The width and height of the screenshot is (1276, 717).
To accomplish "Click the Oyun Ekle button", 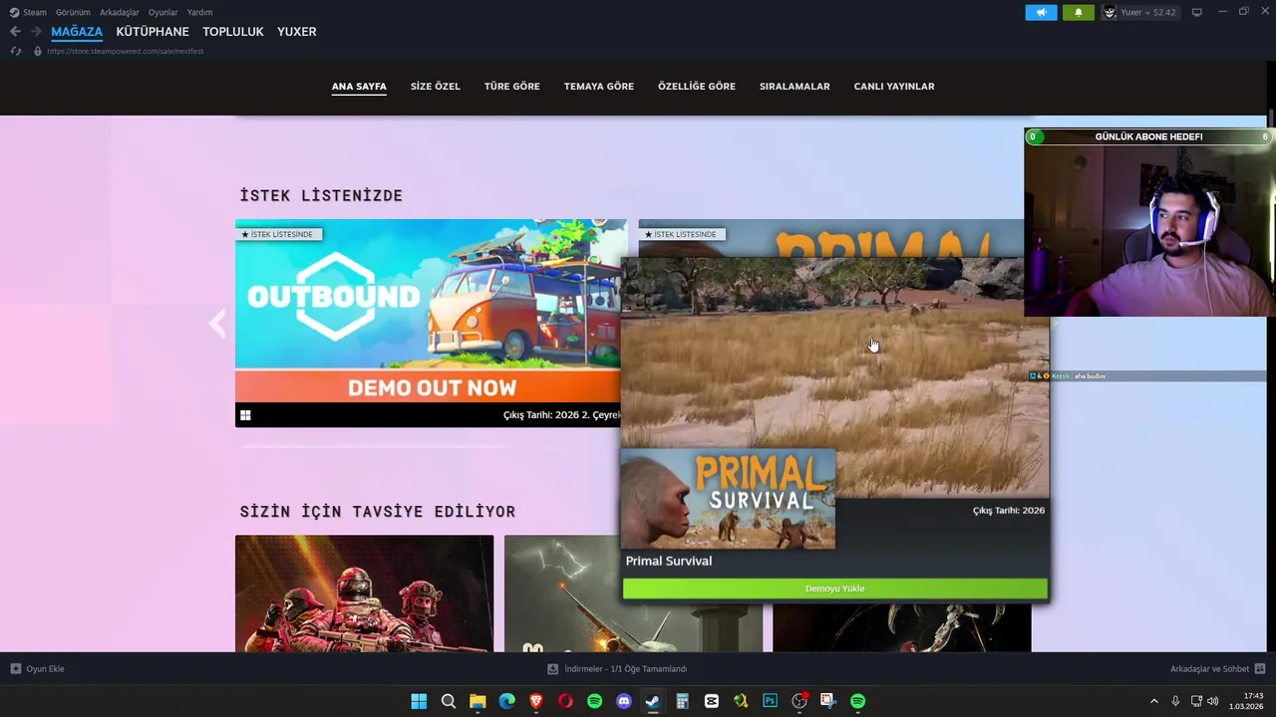I will [x=37, y=669].
